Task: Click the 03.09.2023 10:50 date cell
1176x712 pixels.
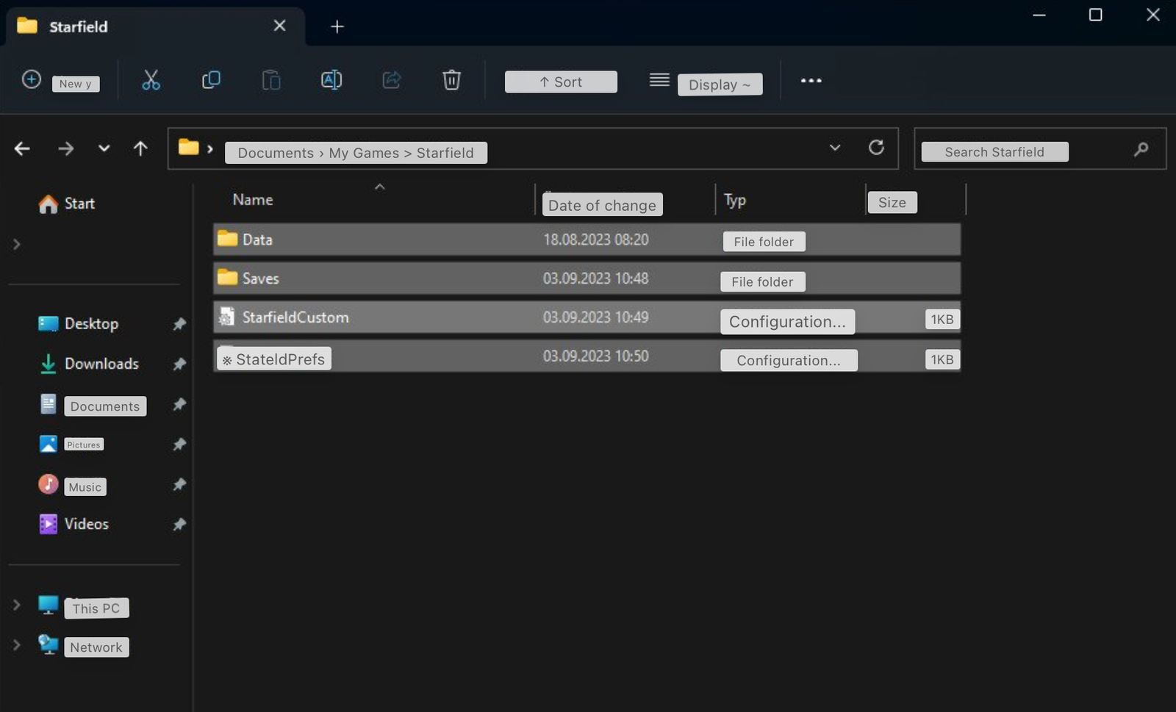Action: click(x=595, y=356)
